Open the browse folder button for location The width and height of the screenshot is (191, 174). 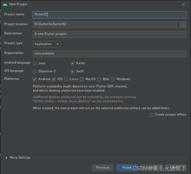point(183,25)
